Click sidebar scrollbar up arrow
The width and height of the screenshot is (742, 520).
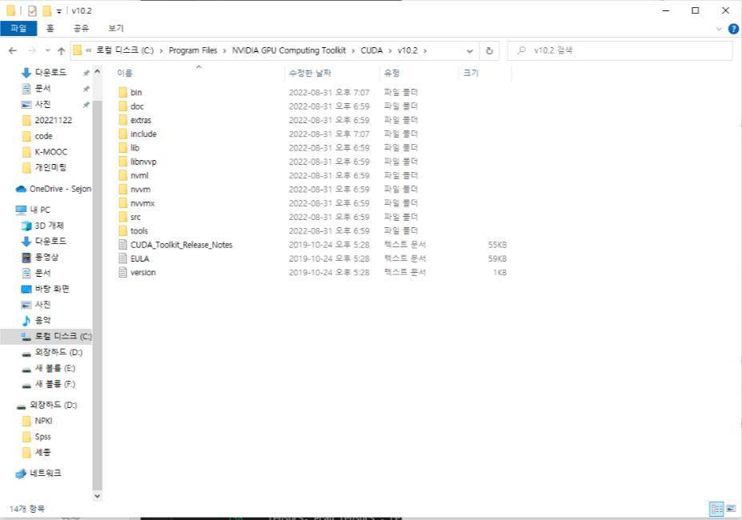(98, 71)
